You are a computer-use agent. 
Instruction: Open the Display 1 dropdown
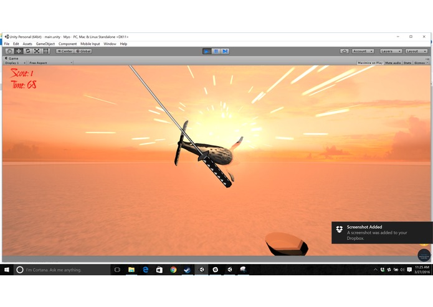pyautogui.click(x=15, y=63)
